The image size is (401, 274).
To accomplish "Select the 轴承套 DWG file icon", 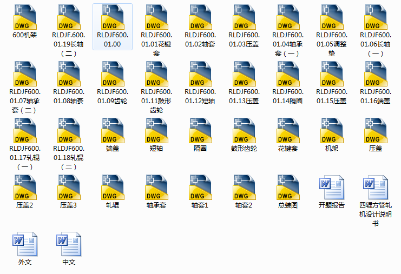I will [156, 187].
